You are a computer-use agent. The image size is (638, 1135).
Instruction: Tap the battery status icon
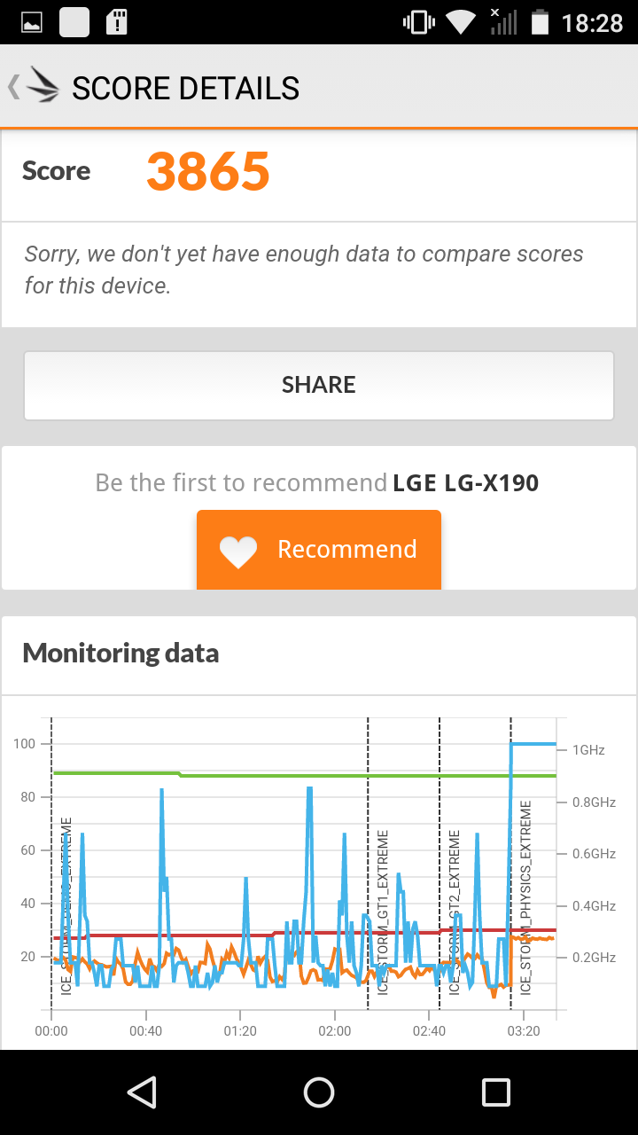[x=540, y=22]
